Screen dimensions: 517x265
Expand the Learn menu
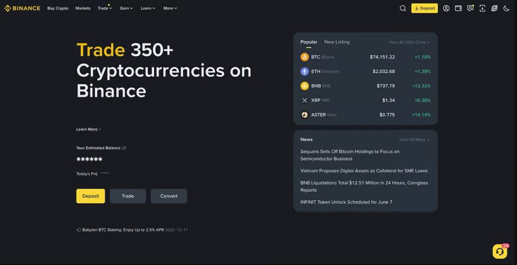pos(148,8)
